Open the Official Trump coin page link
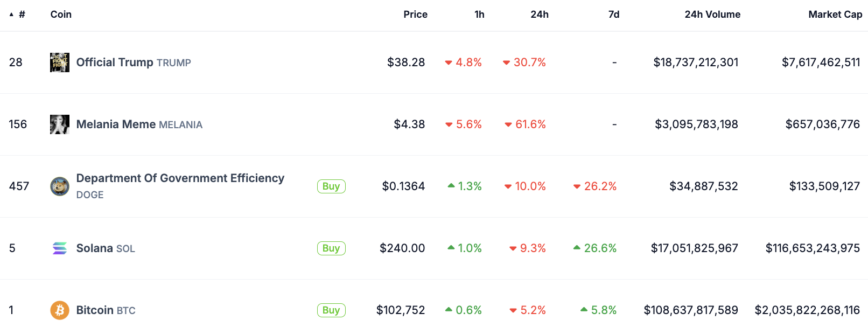 (x=114, y=62)
